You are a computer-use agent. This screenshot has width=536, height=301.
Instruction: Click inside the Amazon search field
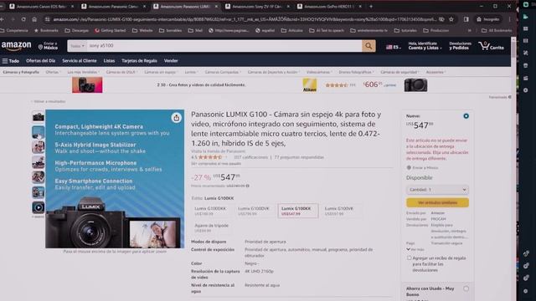(224, 46)
